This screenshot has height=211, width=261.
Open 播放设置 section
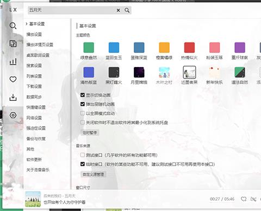34,34
